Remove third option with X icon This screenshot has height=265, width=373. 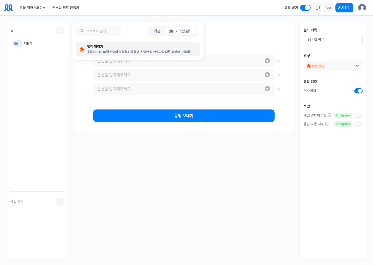coord(279,89)
